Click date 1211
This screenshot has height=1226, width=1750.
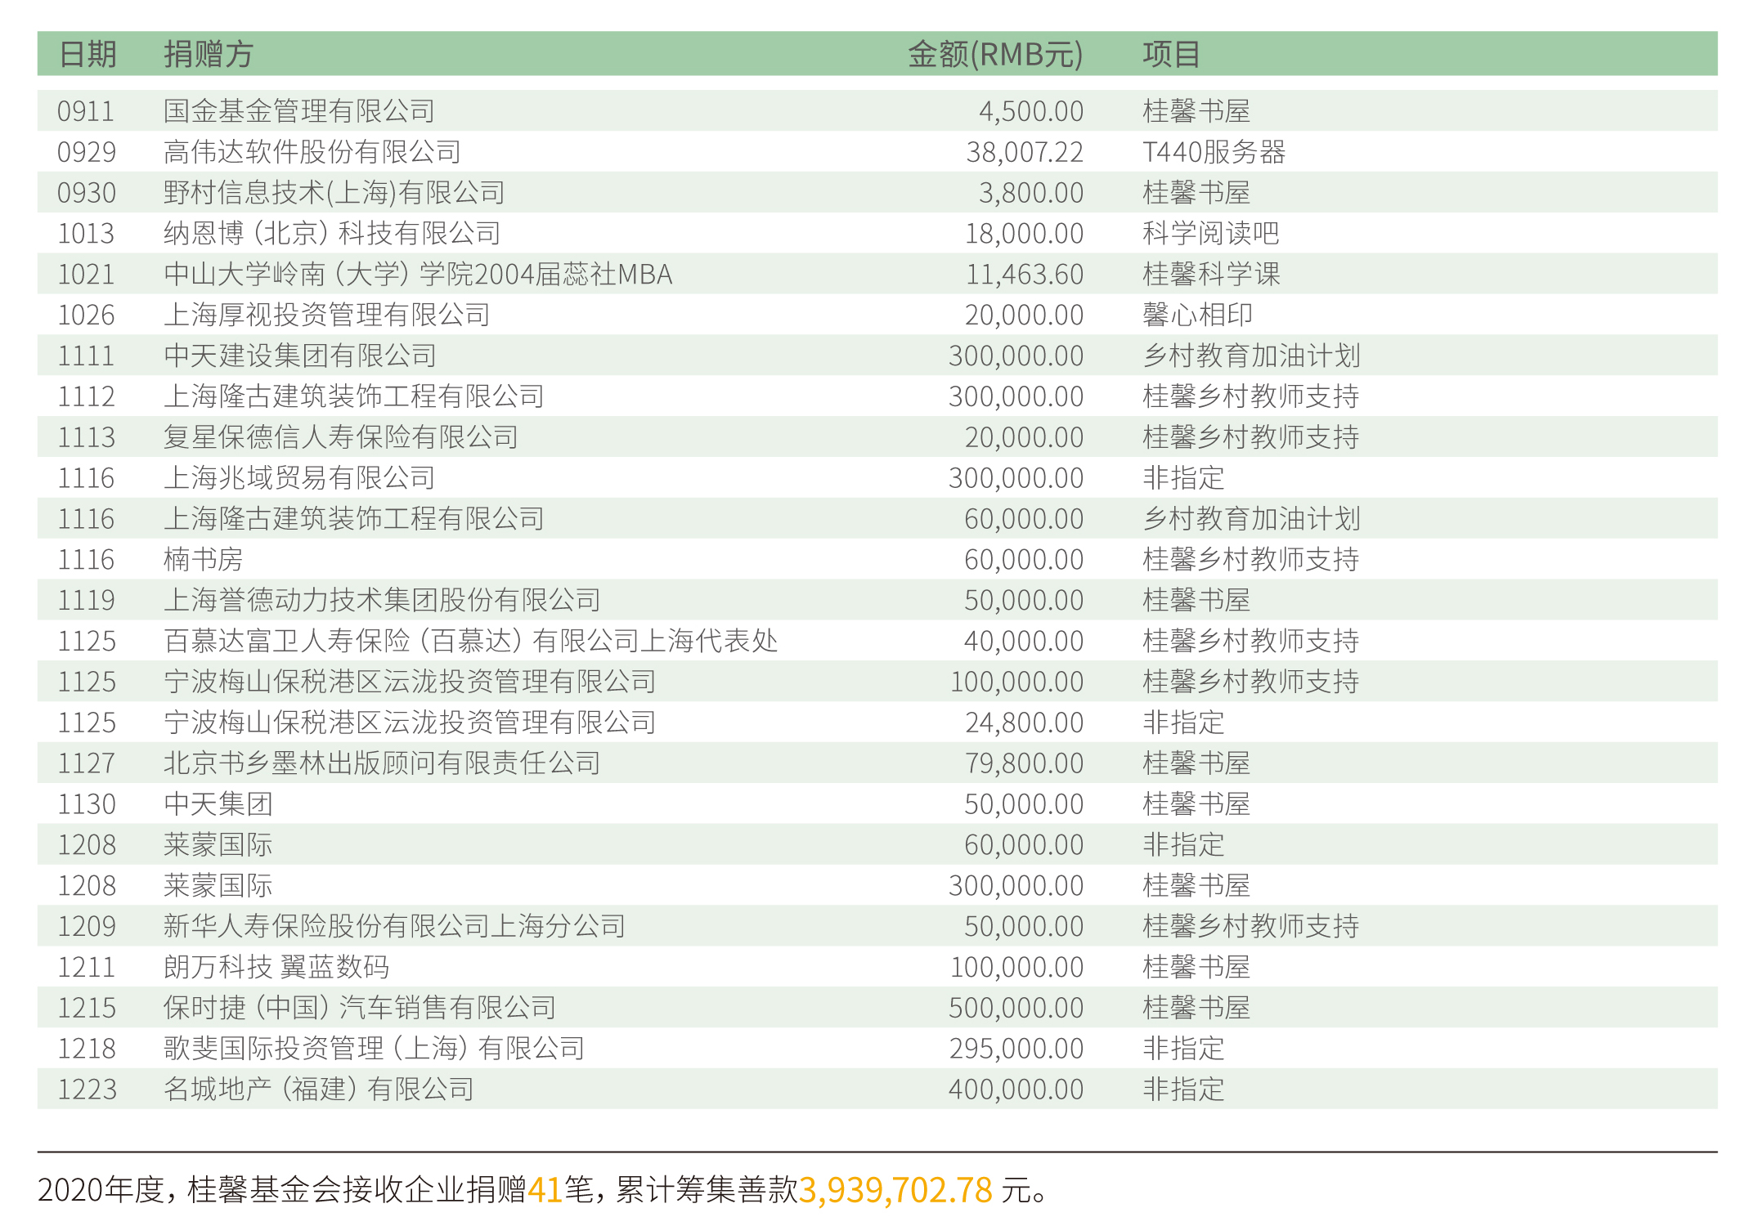point(86,967)
